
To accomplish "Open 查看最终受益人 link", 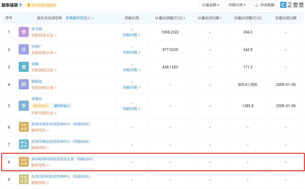I will (x=80, y=18).
